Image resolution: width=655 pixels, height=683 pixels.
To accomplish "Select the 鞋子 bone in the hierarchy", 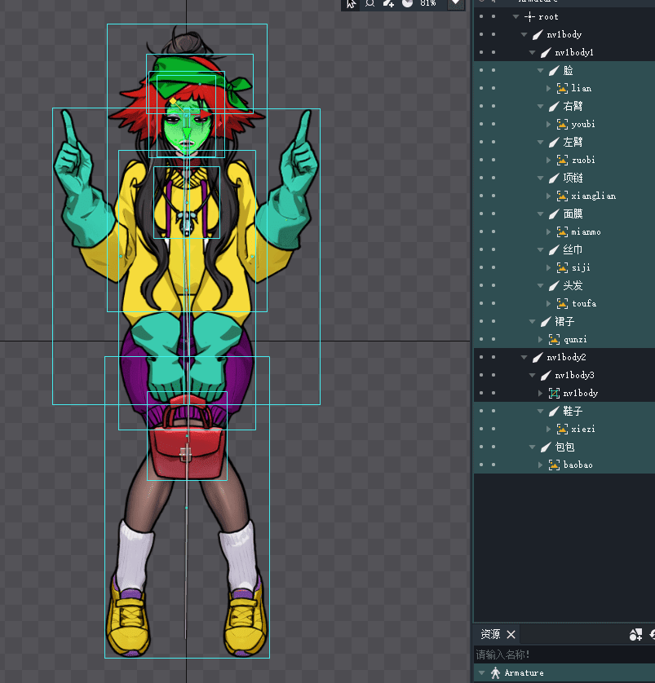I will [x=573, y=411].
